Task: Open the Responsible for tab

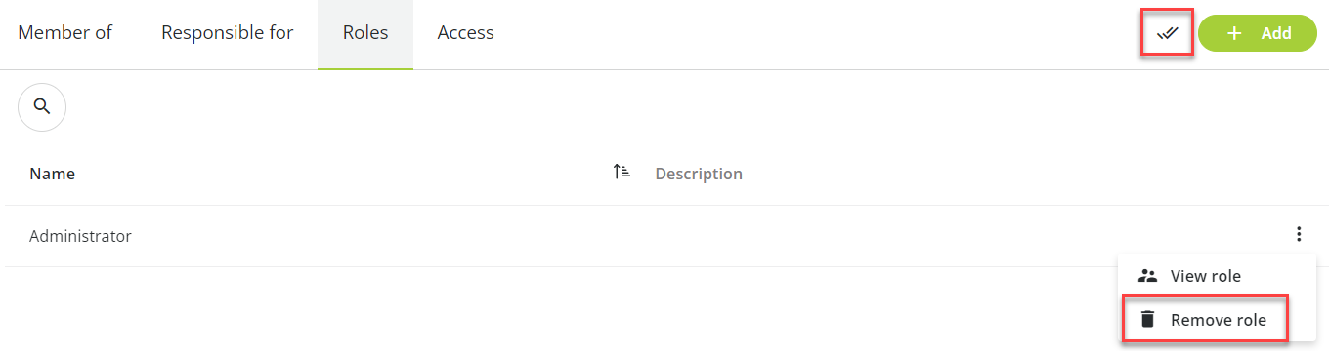Action: tap(228, 33)
